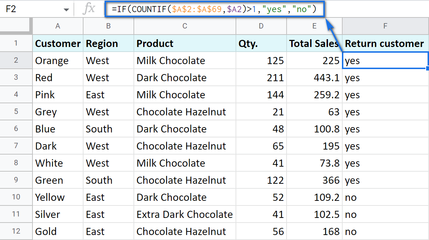Image resolution: width=429 pixels, height=240 pixels.
Task: Select the Customer header cell
Action: click(57, 43)
